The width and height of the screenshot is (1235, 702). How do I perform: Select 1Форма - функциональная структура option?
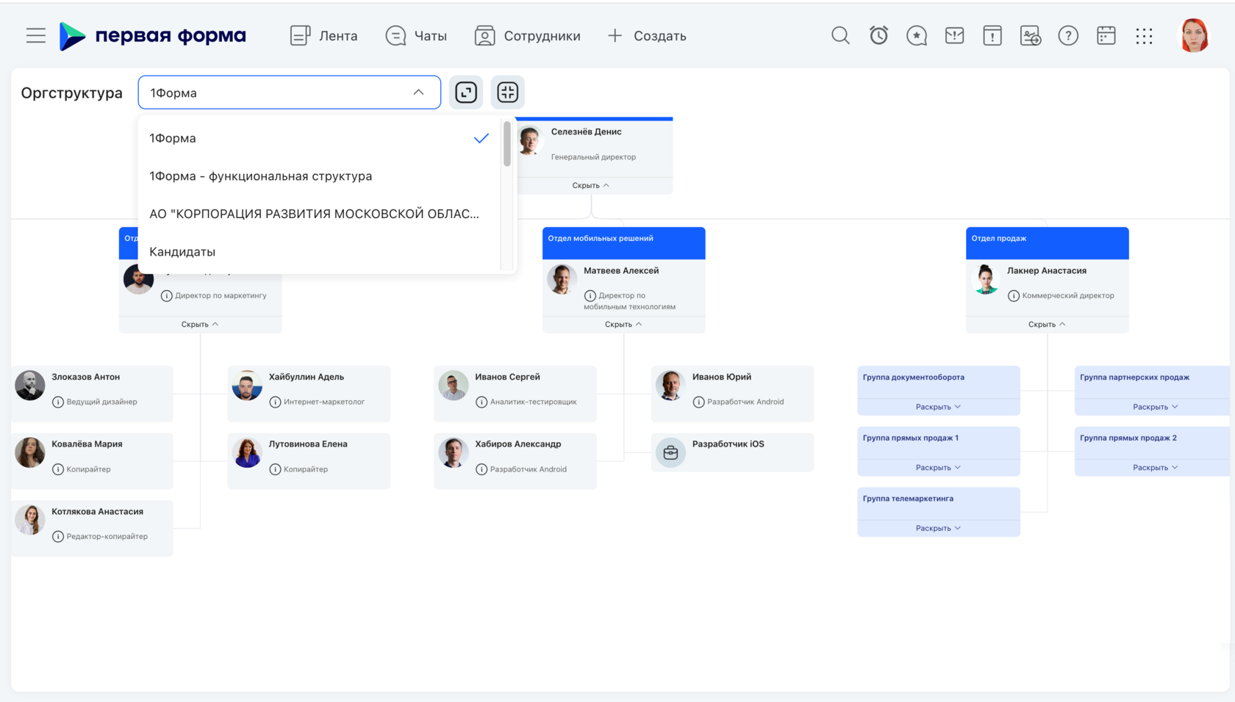[x=319, y=176]
